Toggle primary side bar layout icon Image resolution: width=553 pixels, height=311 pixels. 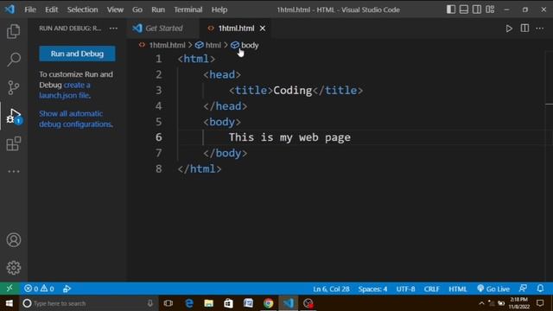coord(451,10)
